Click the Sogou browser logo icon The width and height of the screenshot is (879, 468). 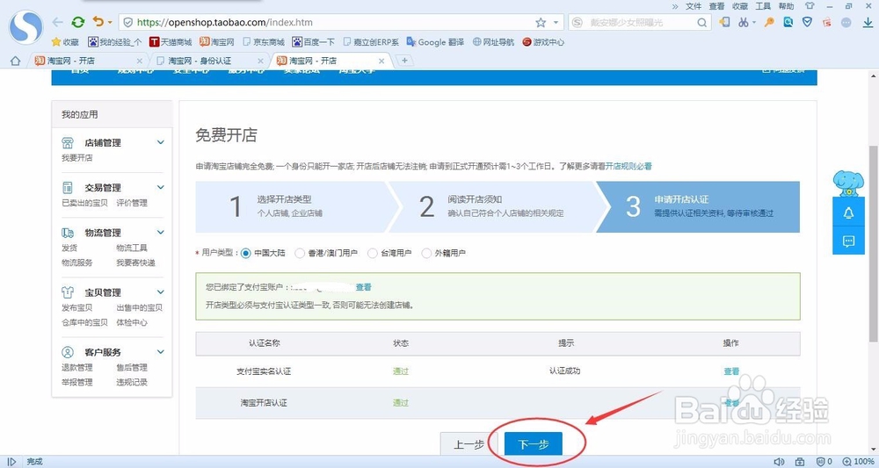[x=25, y=27]
